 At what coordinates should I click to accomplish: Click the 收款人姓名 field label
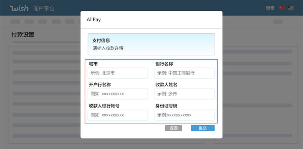tap(166, 84)
